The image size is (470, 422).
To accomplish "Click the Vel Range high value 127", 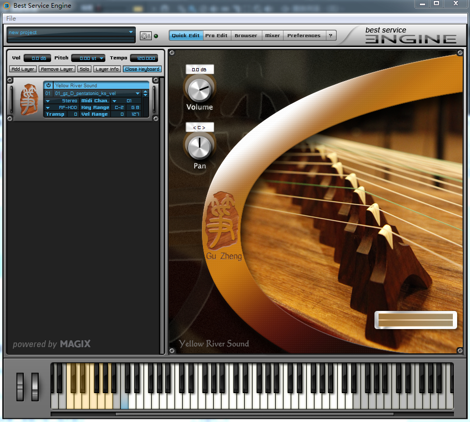I will pyautogui.click(x=134, y=114).
